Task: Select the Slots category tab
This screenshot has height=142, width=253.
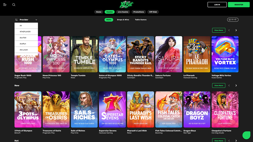Action: point(109,20)
